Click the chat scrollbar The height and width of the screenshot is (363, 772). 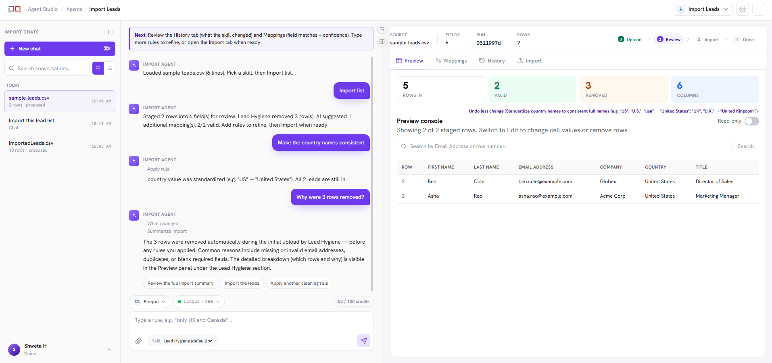tap(371, 173)
